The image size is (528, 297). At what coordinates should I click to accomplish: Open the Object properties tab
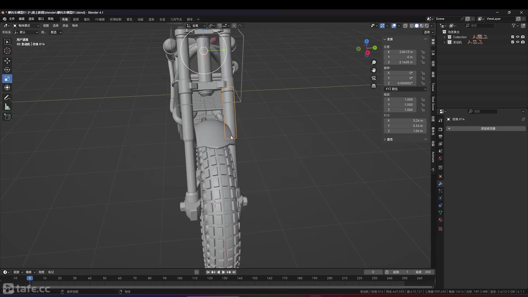[x=440, y=176]
